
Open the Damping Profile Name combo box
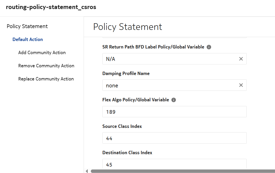pyautogui.click(x=170, y=85)
